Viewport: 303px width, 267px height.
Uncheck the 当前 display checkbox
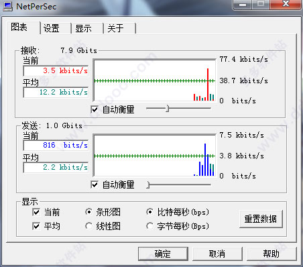36,212
